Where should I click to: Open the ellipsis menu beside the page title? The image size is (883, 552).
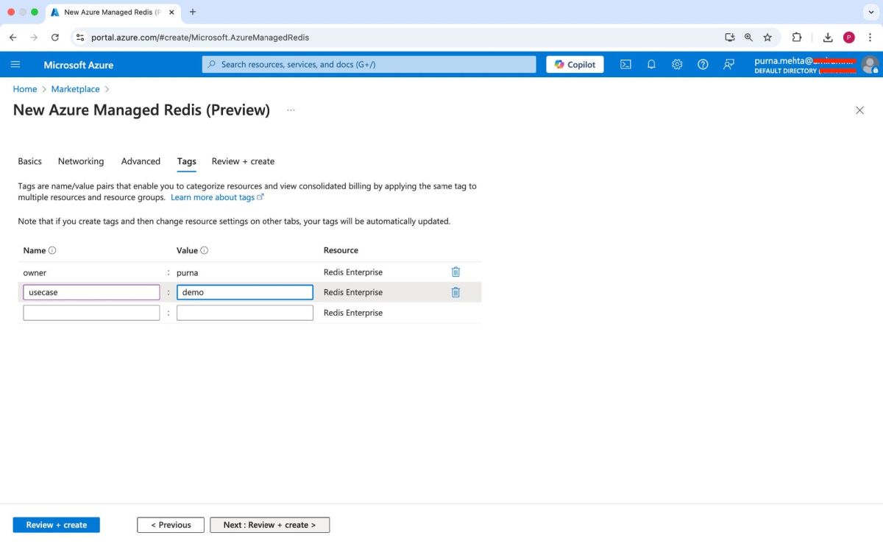coord(291,110)
